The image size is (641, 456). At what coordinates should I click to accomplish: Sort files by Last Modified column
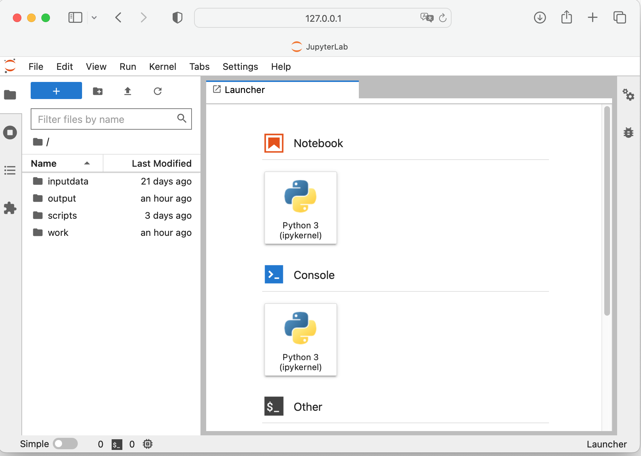tap(152, 164)
